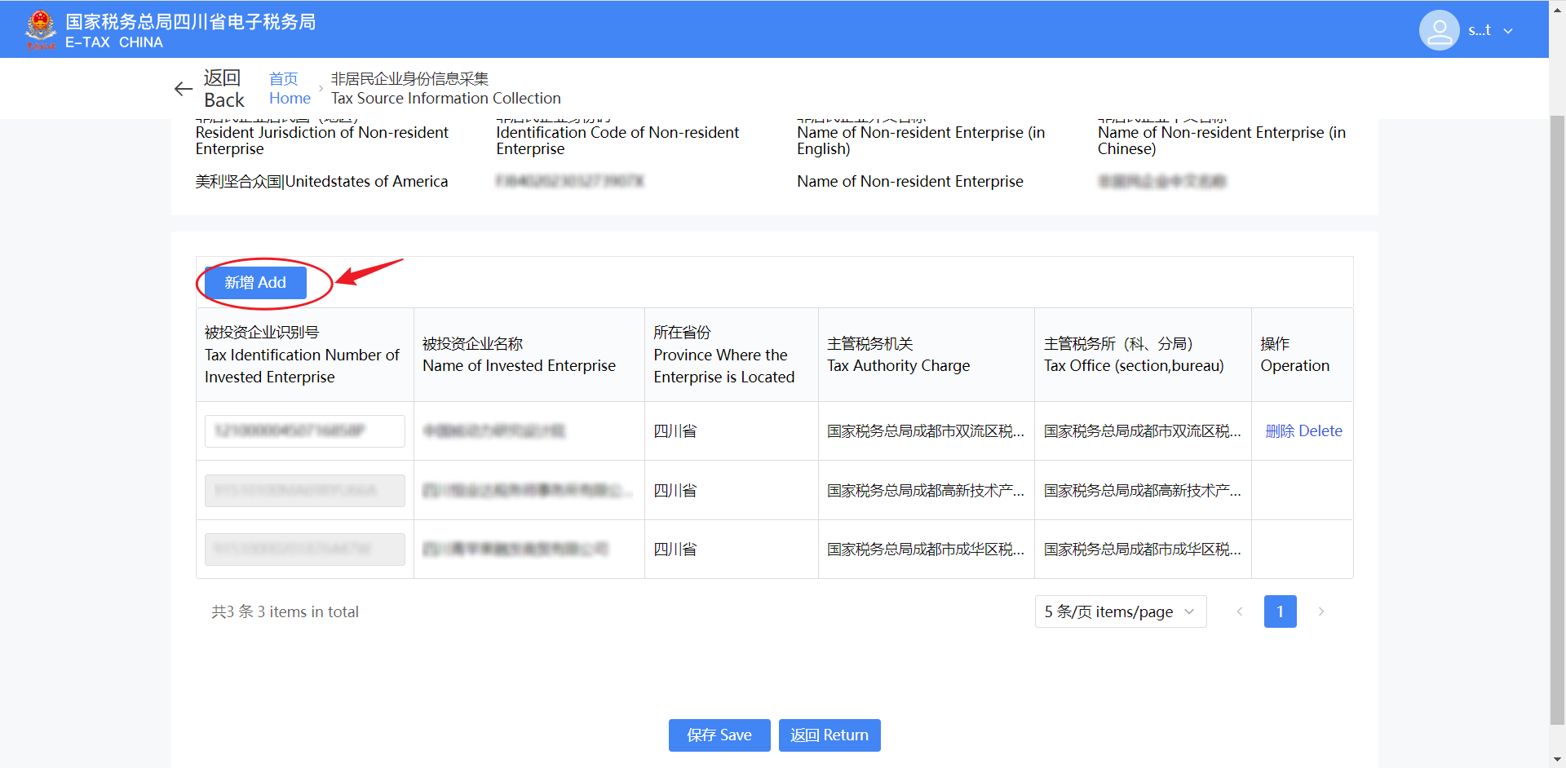The height and width of the screenshot is (768, 1566).
Task: Click first row tax identification number field
Action: pos(304,430)
